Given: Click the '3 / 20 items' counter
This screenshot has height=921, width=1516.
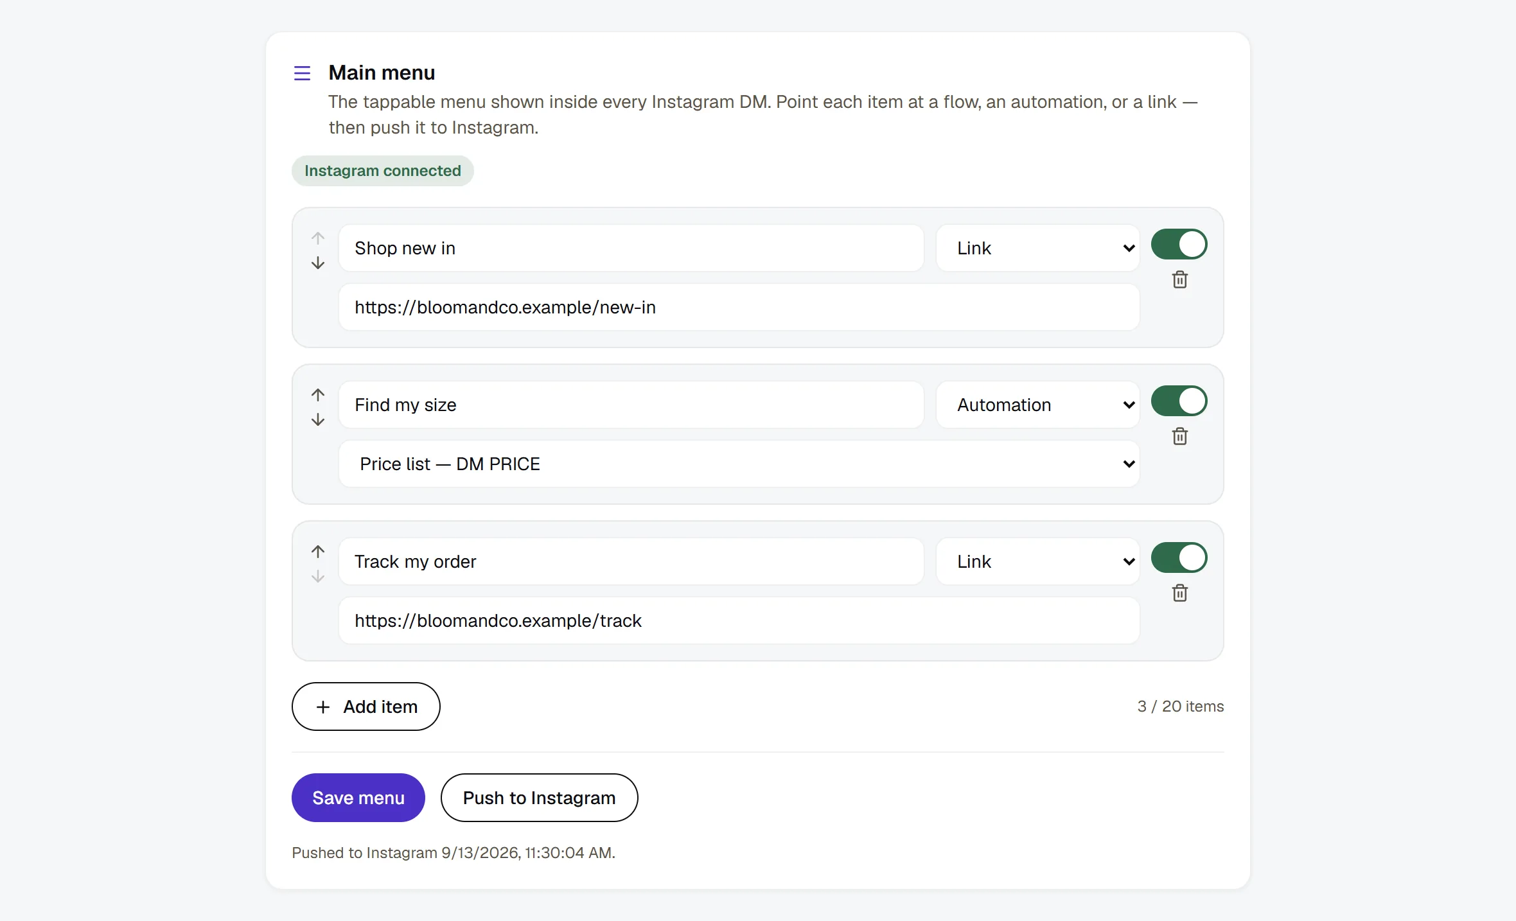Looking at the screenshot, I should pyautogui.click(x=1181, y=706).
